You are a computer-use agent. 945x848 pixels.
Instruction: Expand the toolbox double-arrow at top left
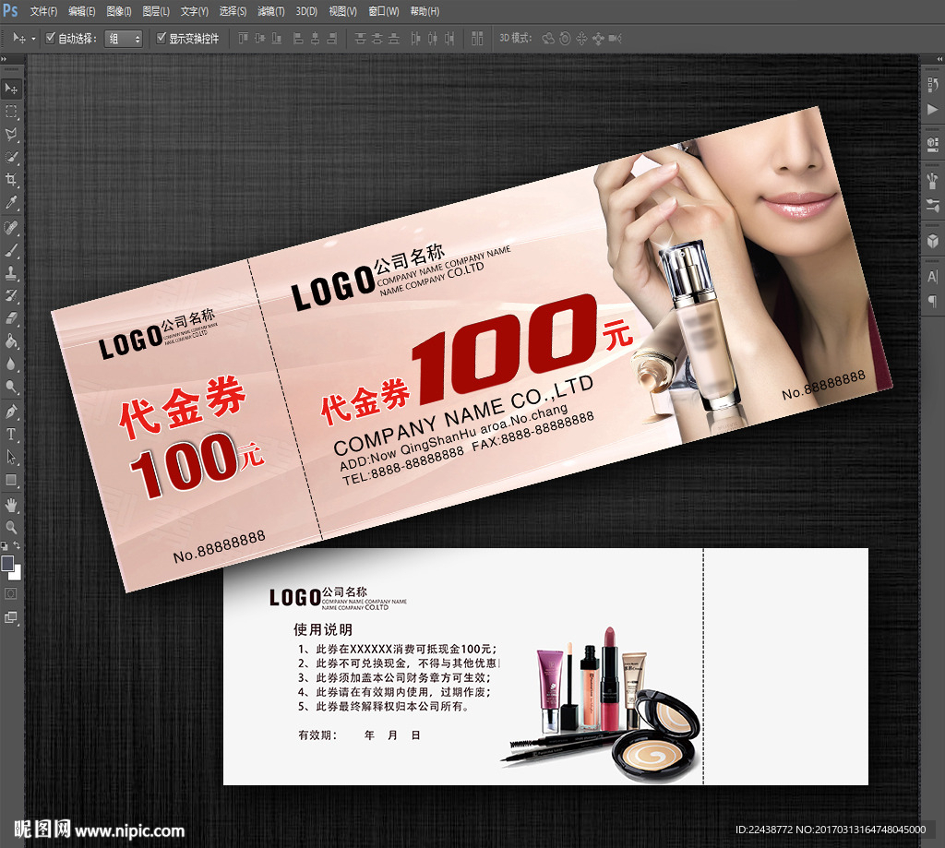(5, 59)
